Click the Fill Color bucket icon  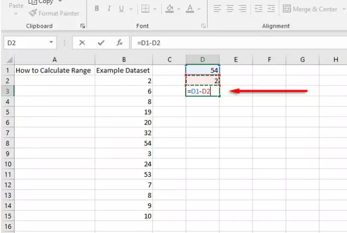pyautogui.click(x=170, y=9)
